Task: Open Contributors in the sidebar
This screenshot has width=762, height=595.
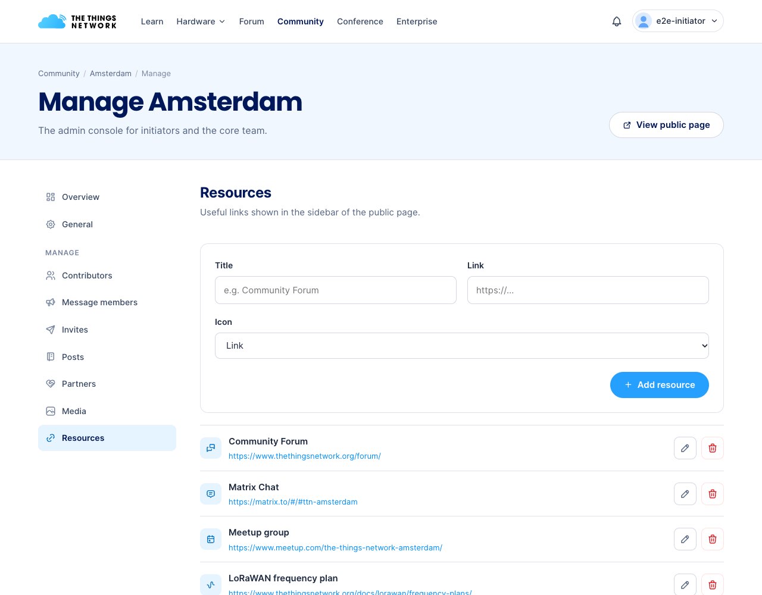Action: (107, 275)
